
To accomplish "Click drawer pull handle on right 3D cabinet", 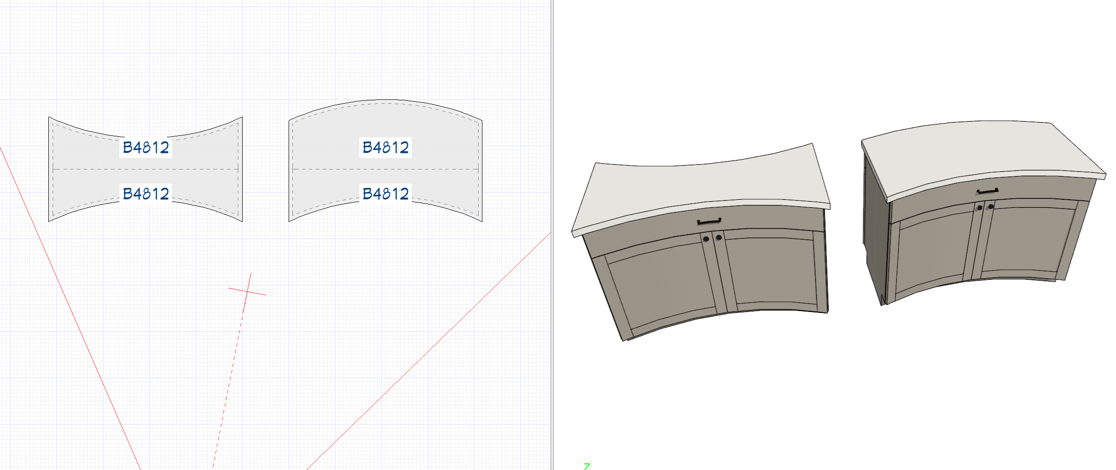I will [x=988, y=191].
